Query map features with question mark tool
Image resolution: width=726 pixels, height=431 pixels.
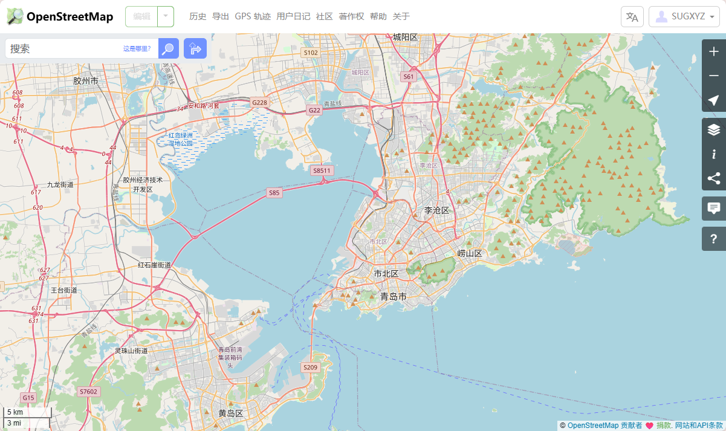(x=713, y=239)
